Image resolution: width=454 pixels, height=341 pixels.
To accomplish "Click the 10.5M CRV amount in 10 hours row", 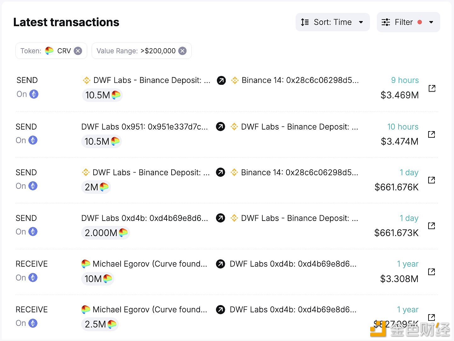I will pyautogui.click(x=101, y=141).
